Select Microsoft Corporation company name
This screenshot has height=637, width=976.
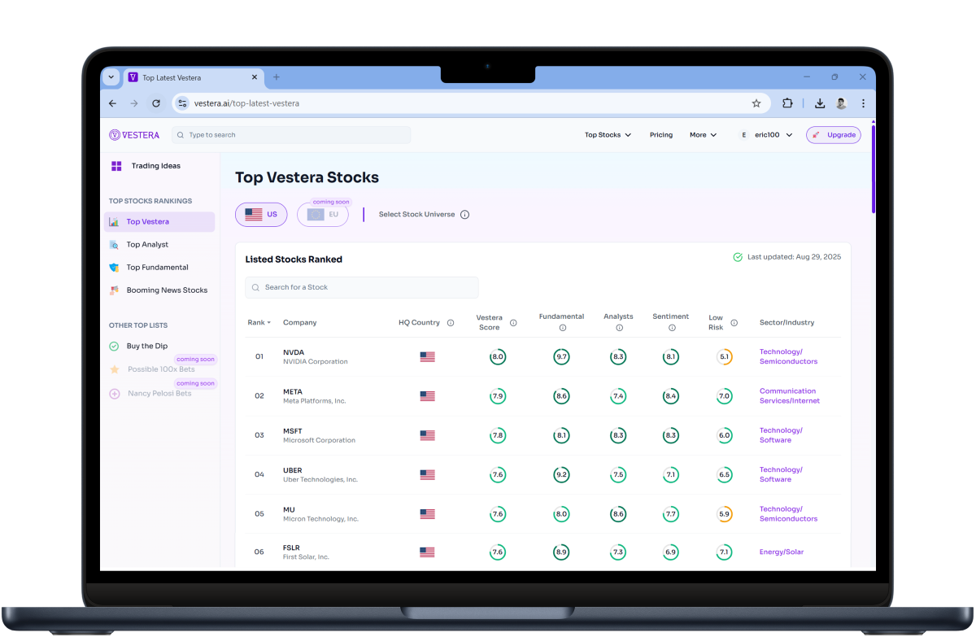tap(319, 440)
